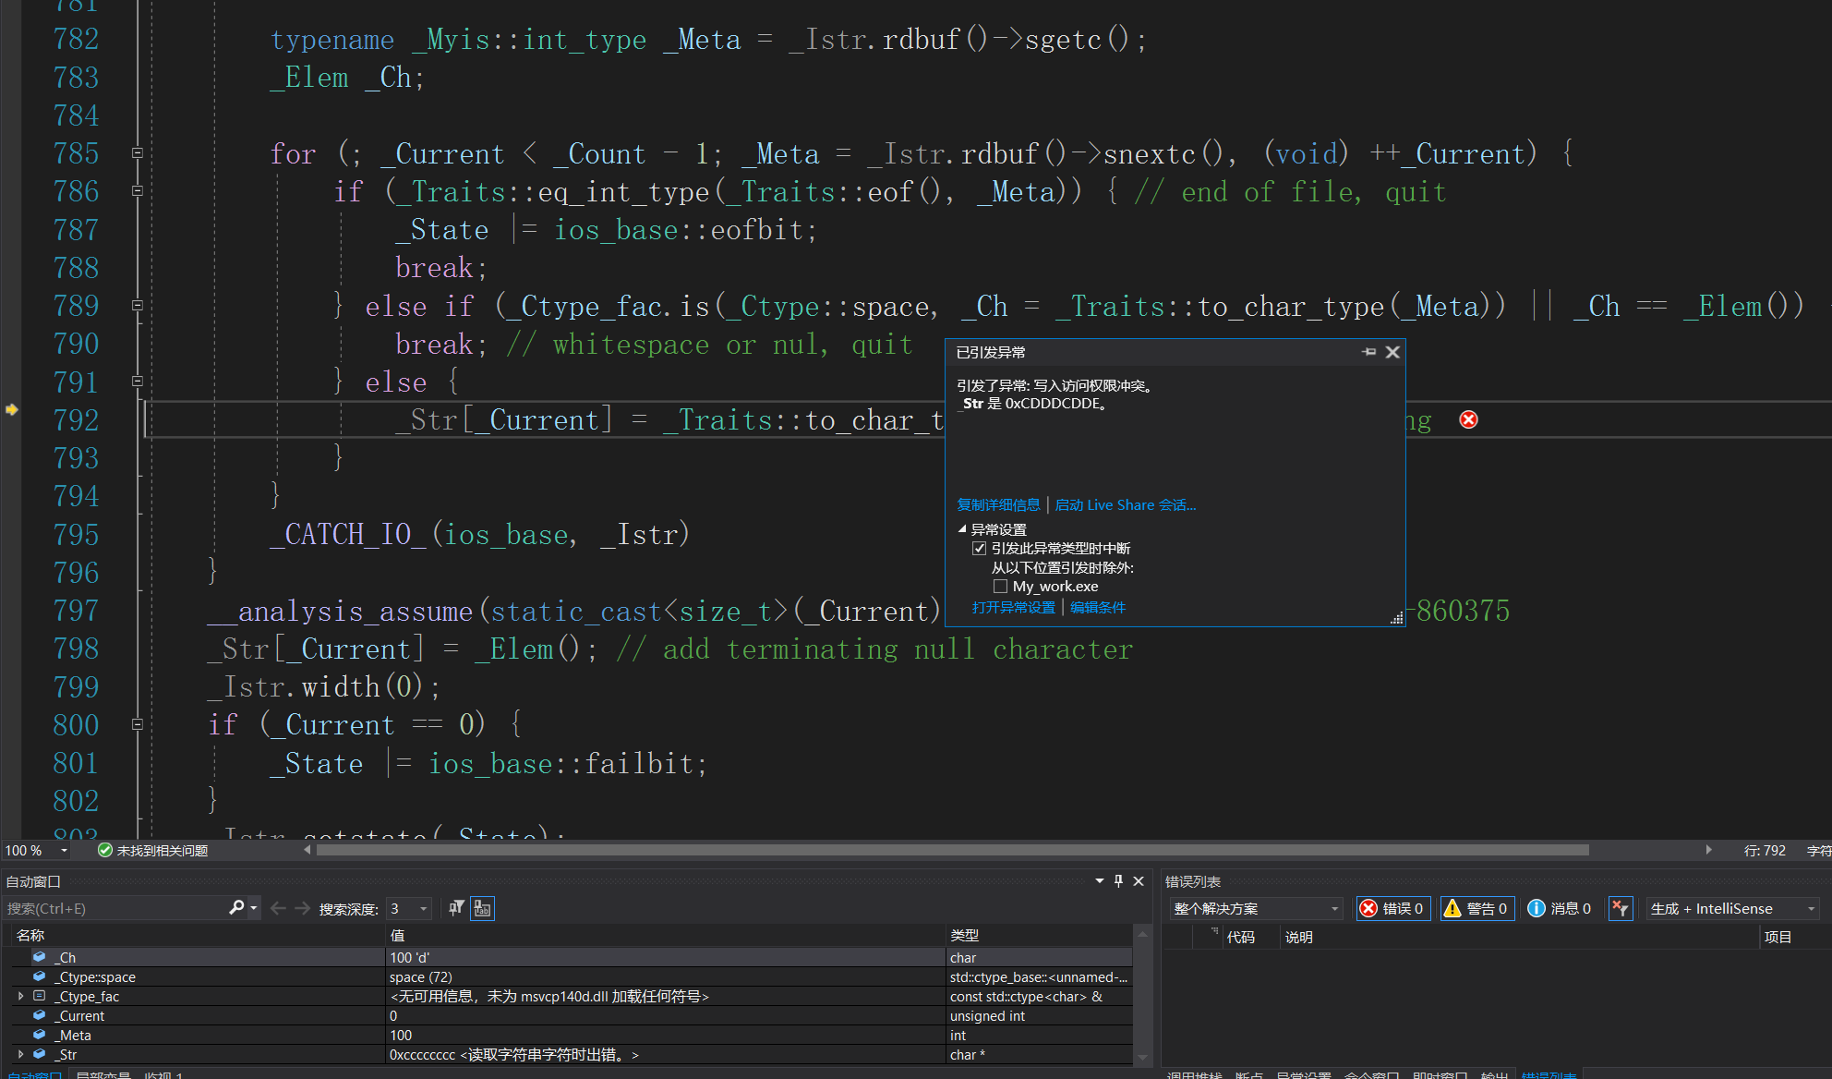Image resolution: width=1832 pixels, height=1079 pixels.
Task: Click the editor horizontal scrollbar thumb
Action: [952, 850]
